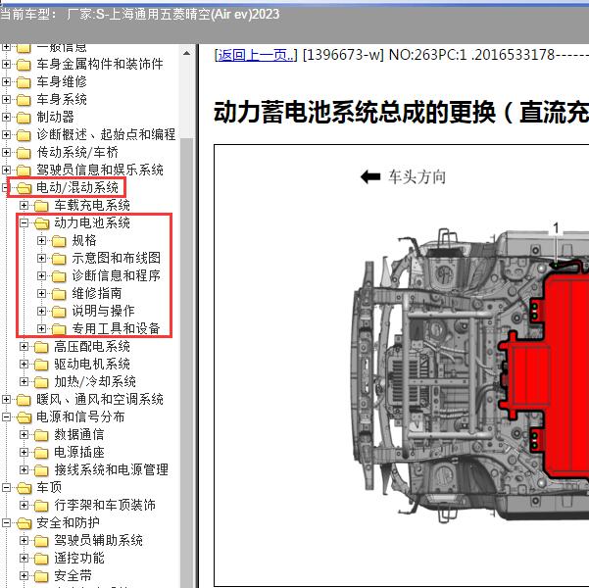Click the open folder icon for 动力电池系统
589x588 pixels.
(41, 223)
